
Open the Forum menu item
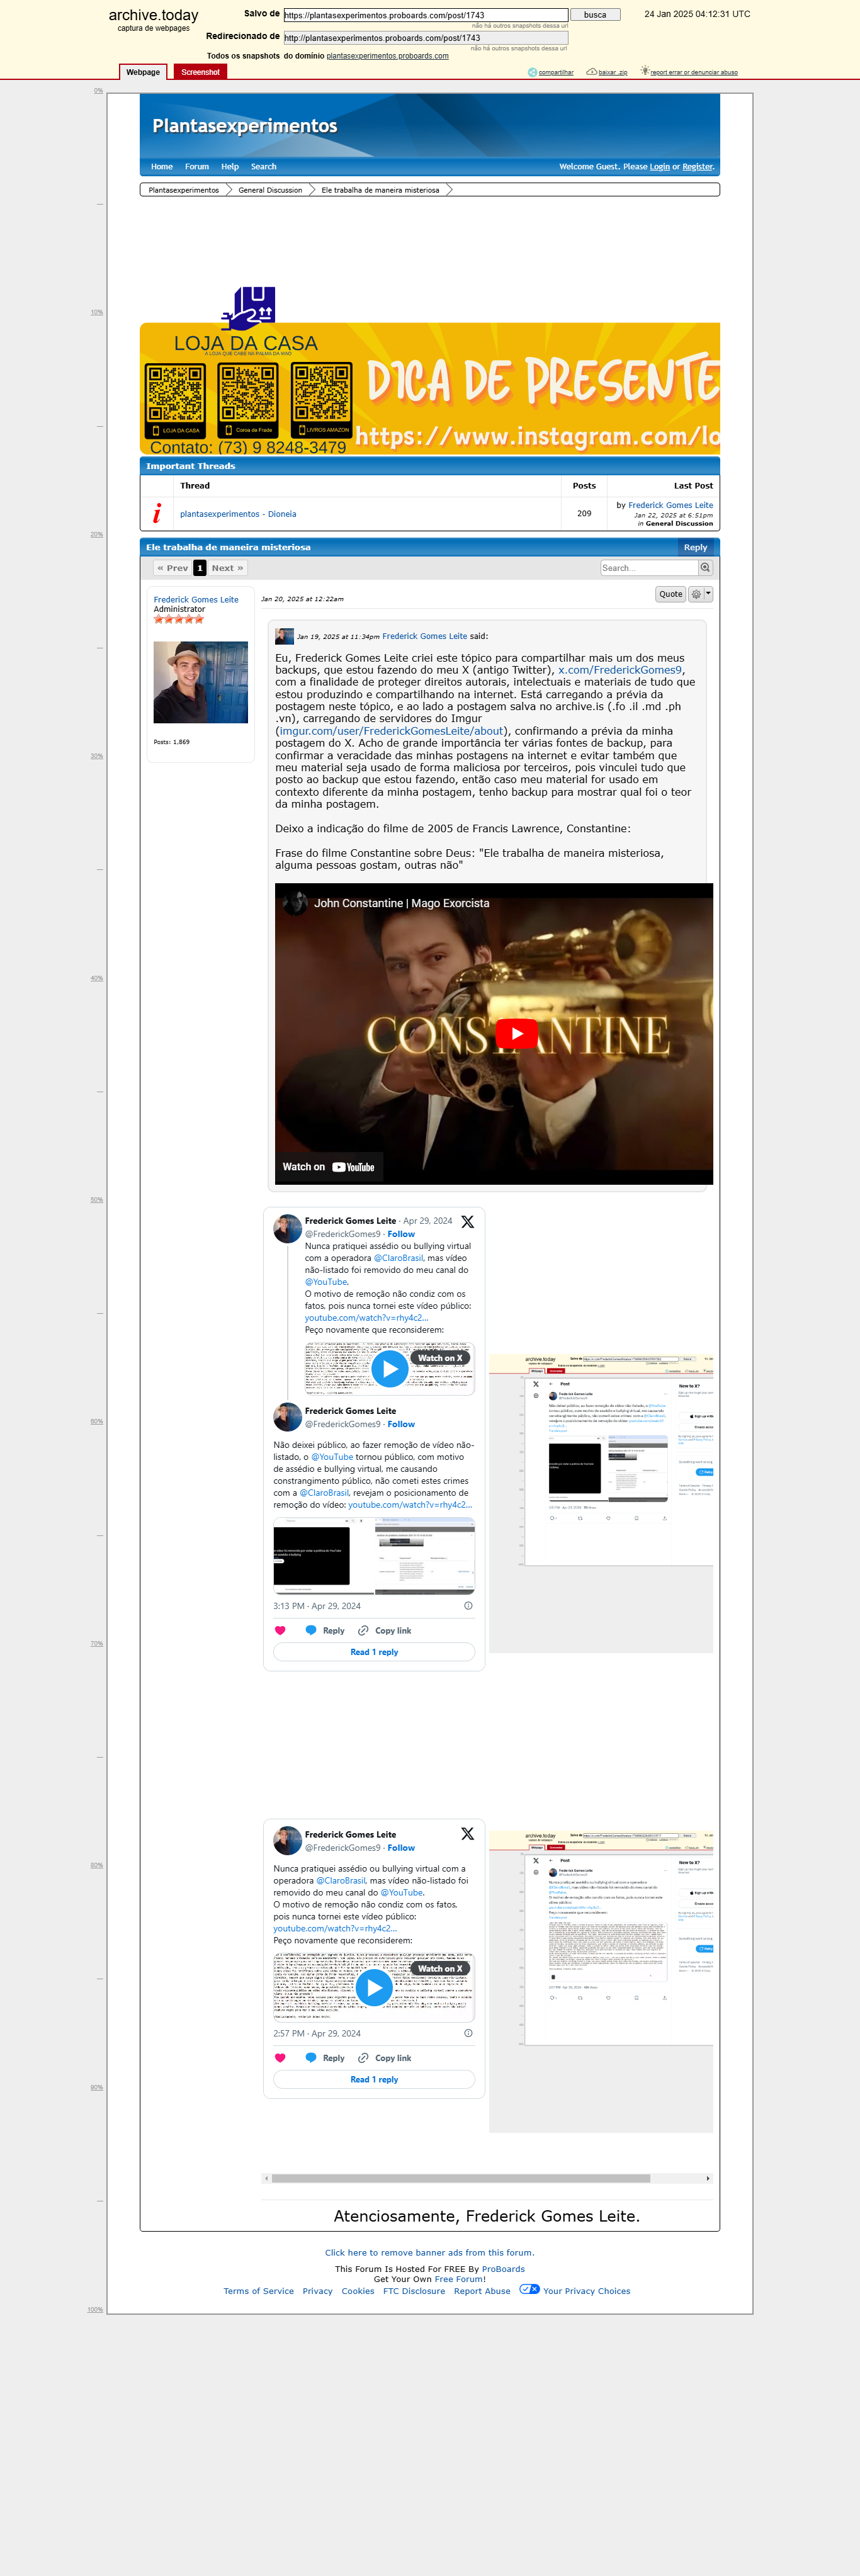(x=197, y=167)
